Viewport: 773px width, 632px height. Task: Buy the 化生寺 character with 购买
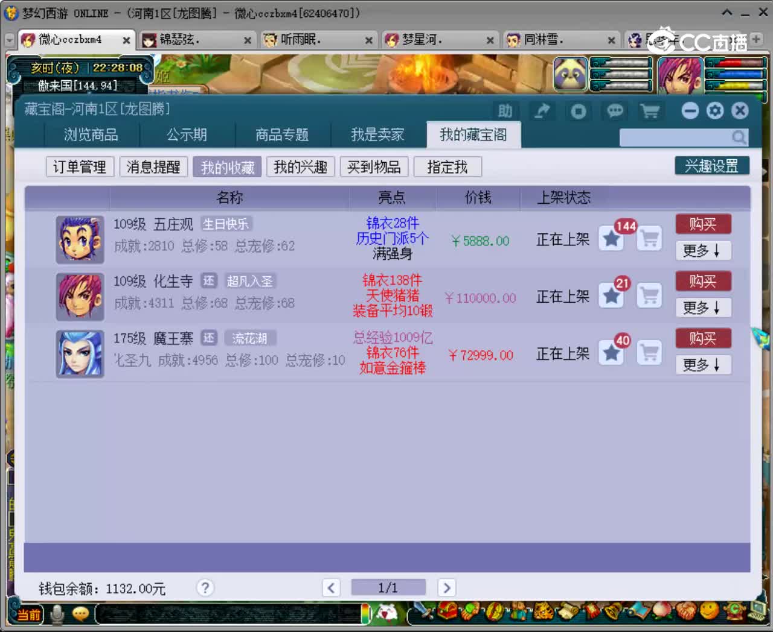click(703, 281)
